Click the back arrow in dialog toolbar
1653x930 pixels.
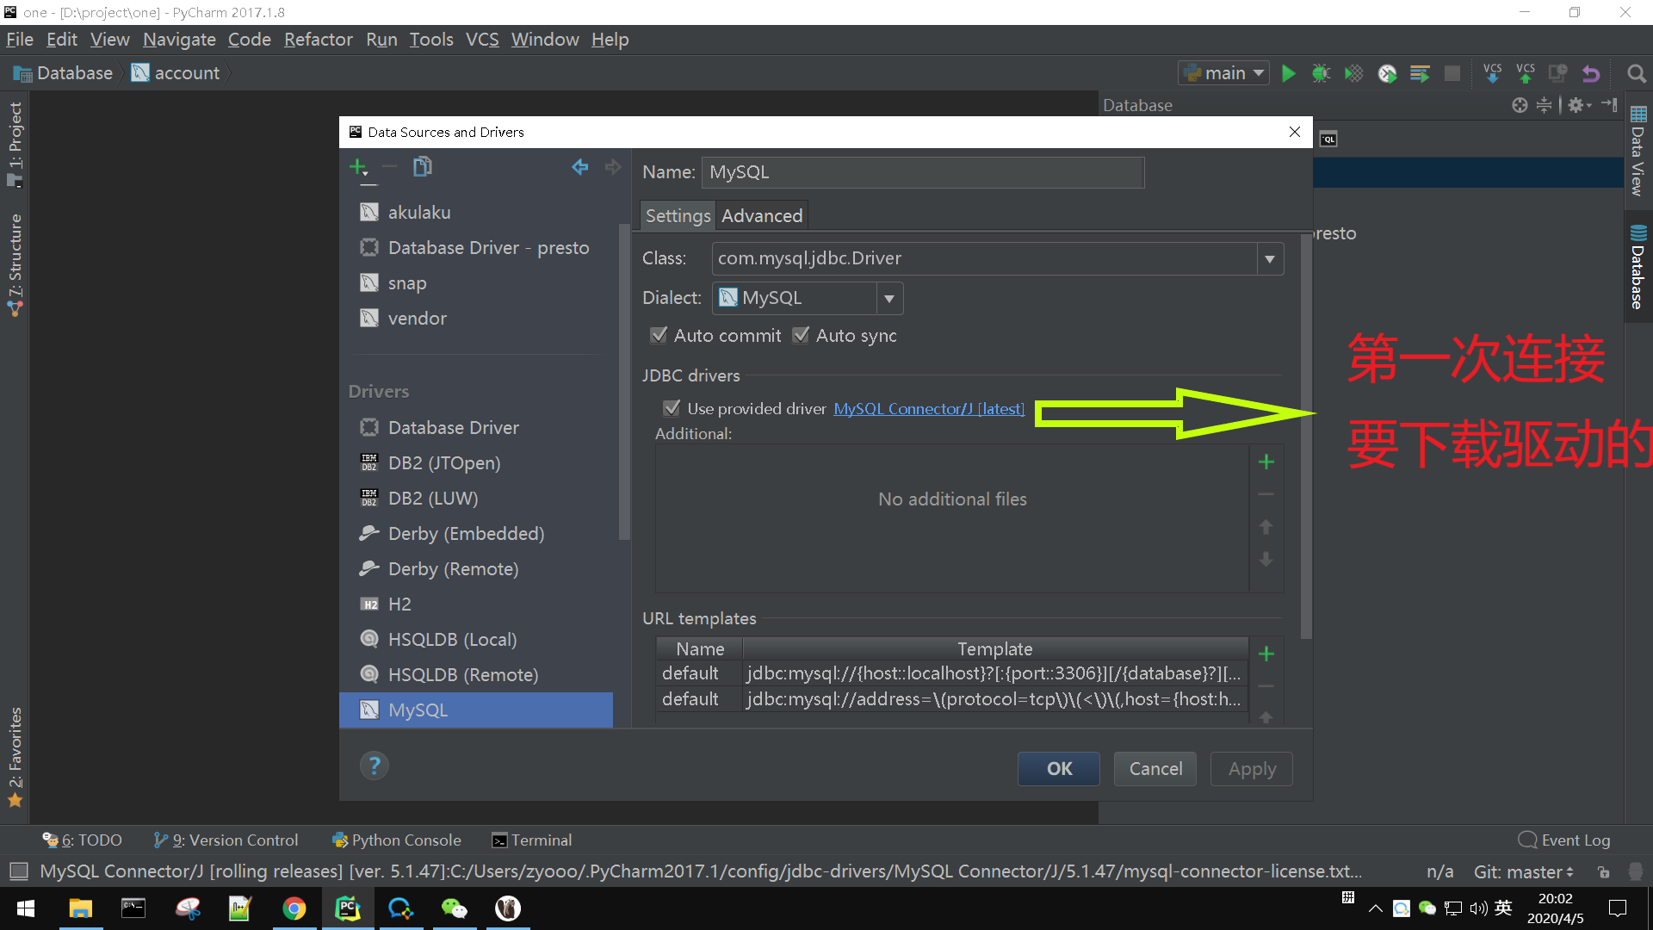(x=580, y=167)
